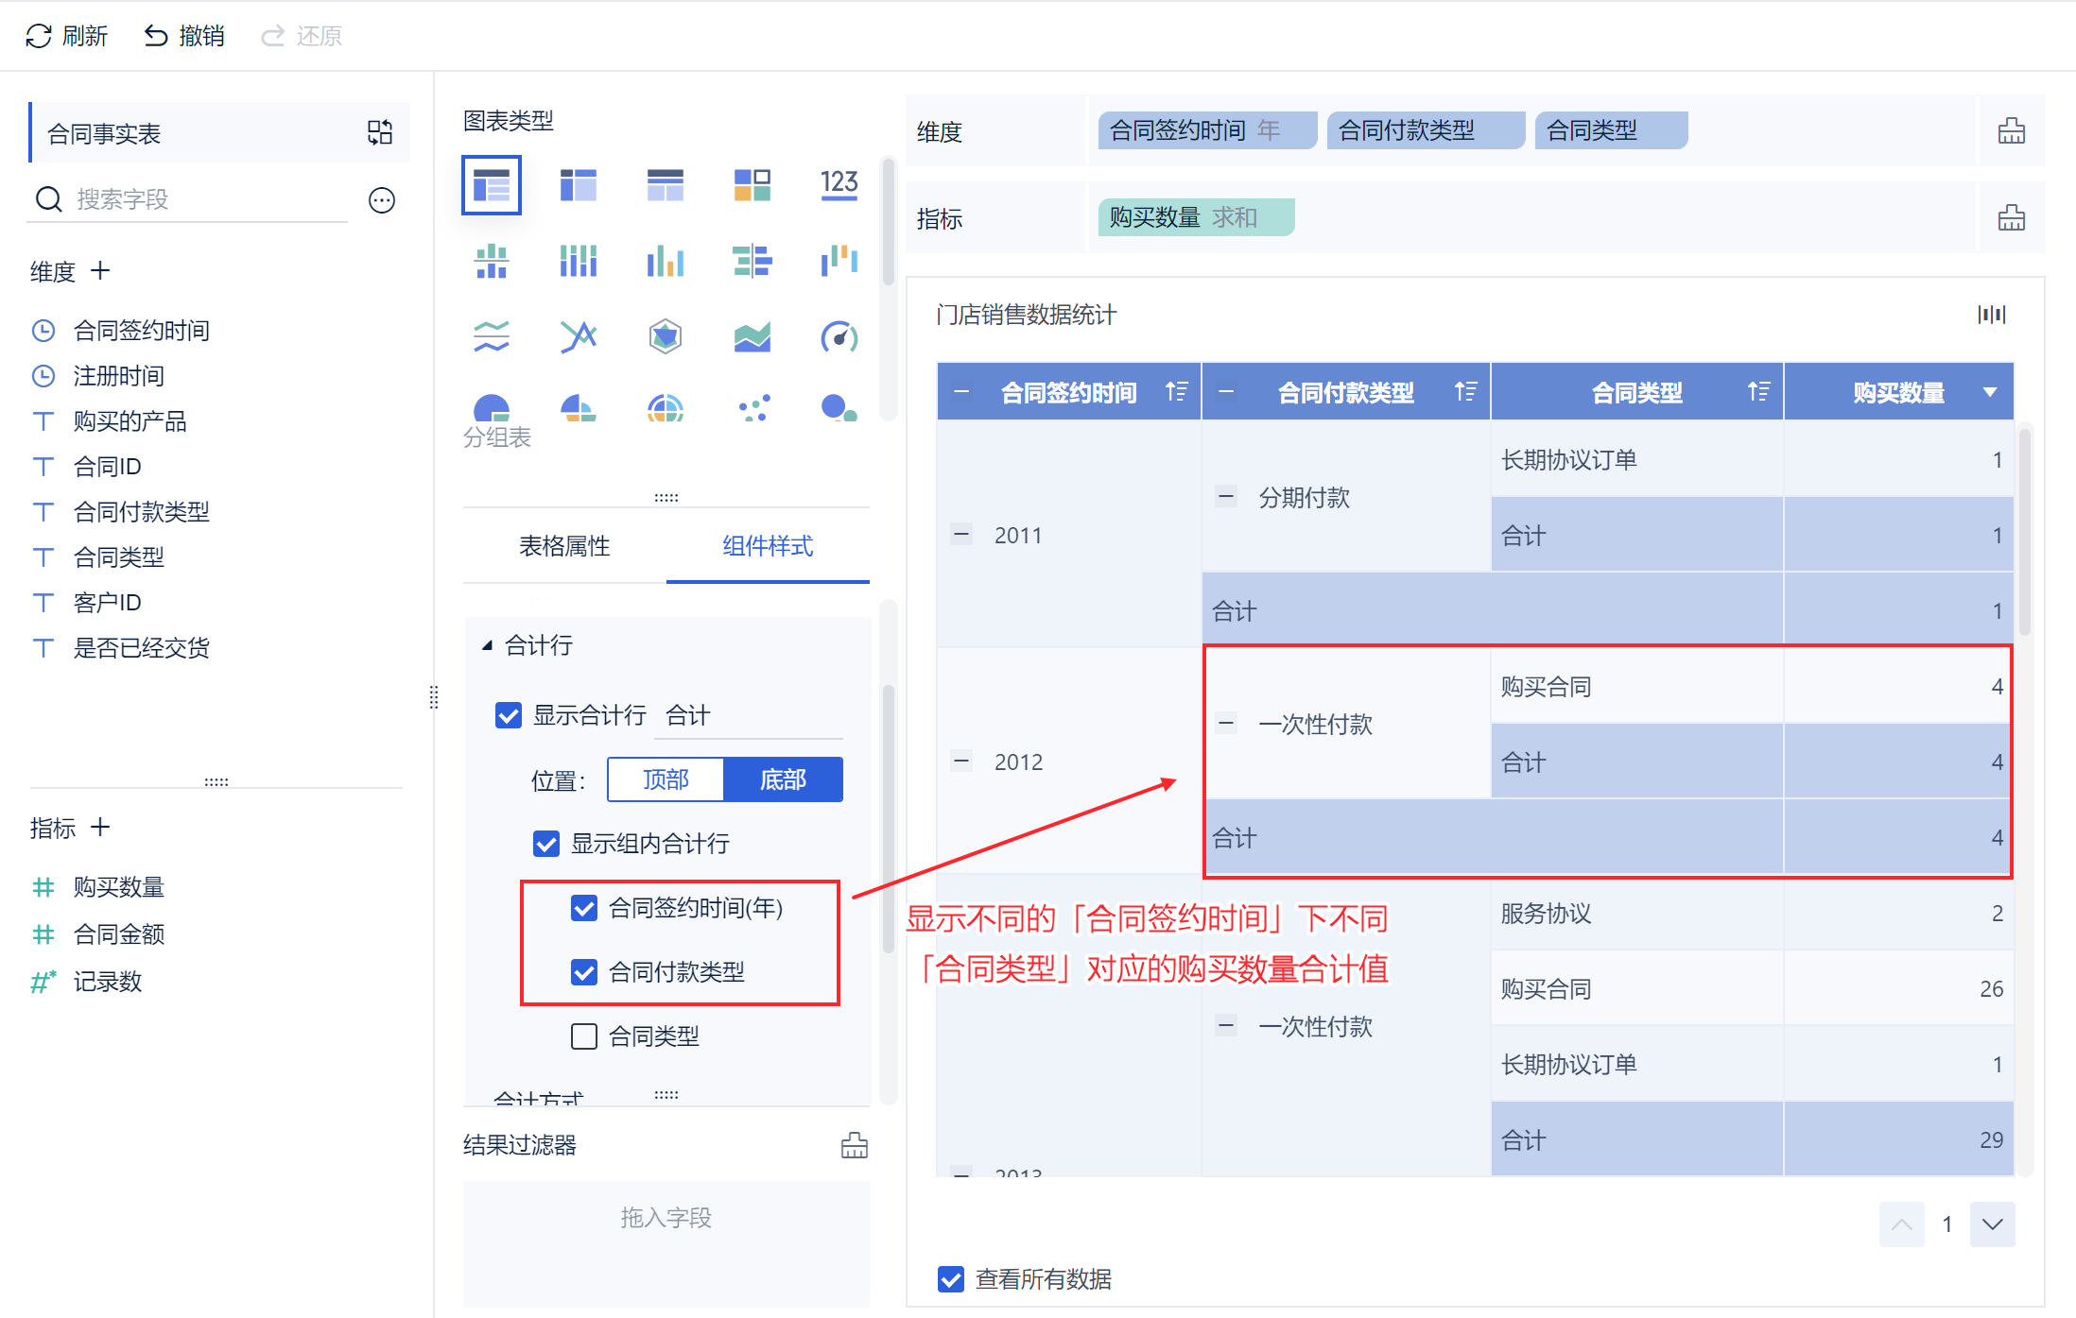Set total row position to 顶部
The height and width of the screenshot is (1318, 2076).
(666, 779)
